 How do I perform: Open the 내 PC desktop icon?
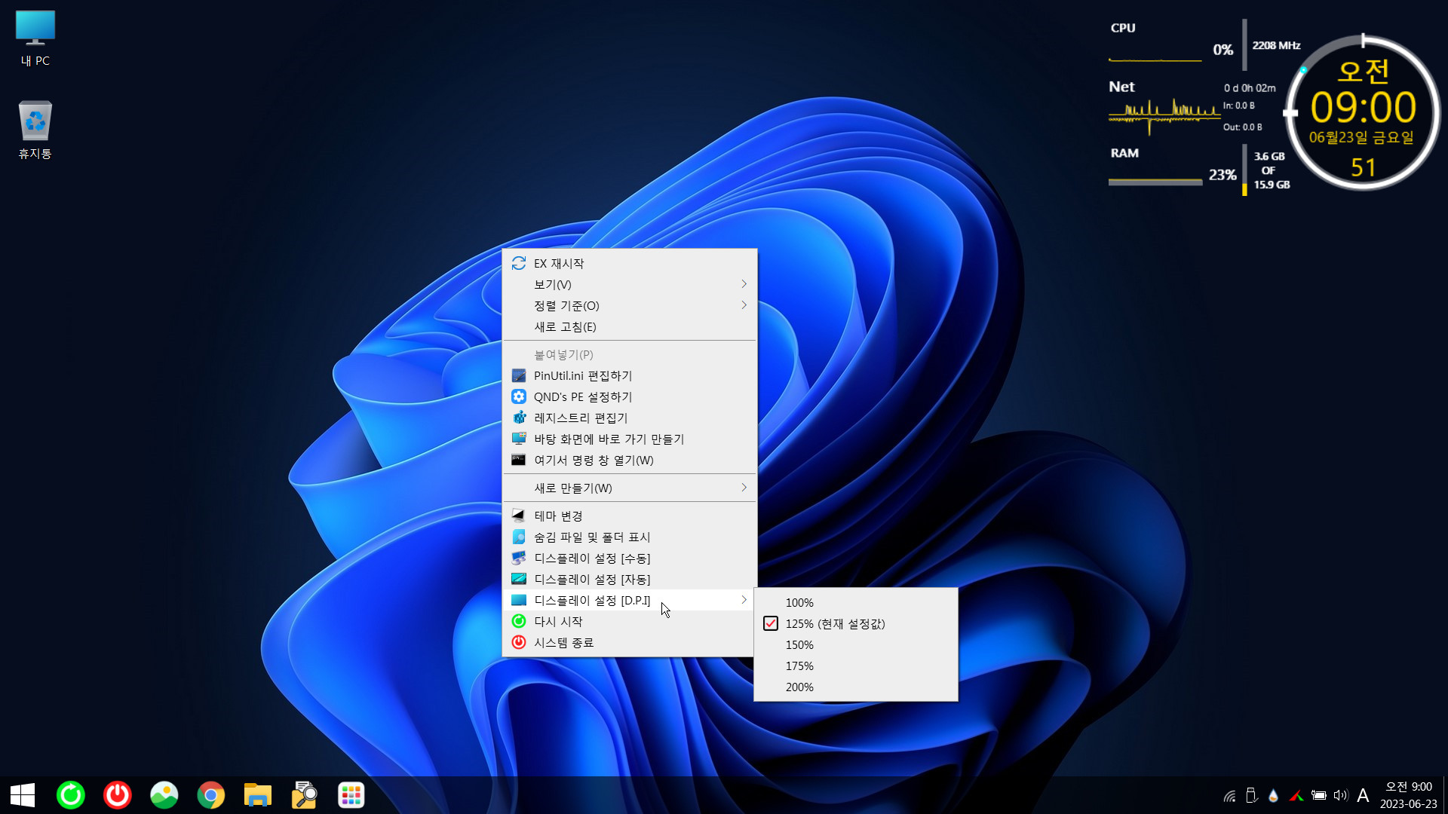35,39
